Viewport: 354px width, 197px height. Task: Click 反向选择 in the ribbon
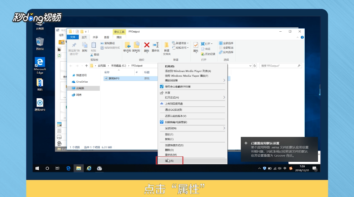coord(226,52)
